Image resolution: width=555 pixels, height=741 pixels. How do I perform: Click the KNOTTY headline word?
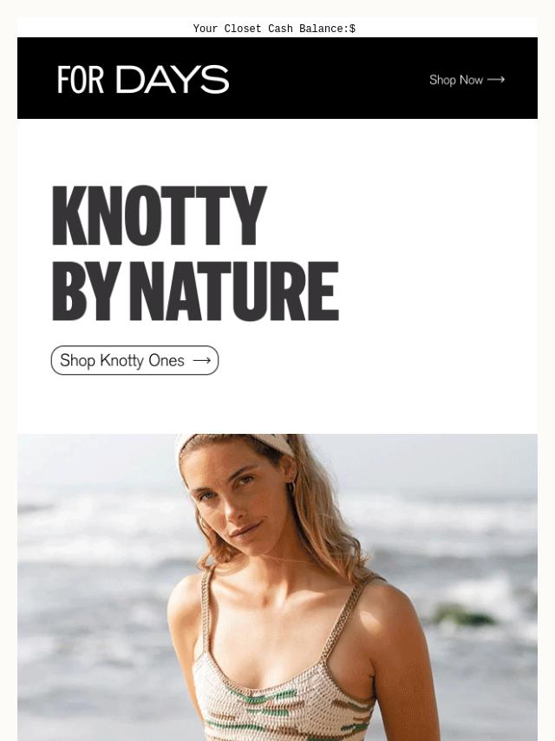tap(160, 215)
